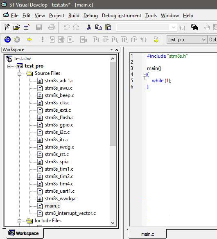Click the Paste clipboard icon
This screenshot has width=217, height=239.
pos(108,27)
